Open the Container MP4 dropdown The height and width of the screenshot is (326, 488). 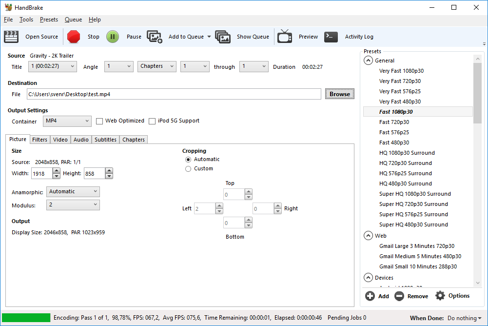(67, 121)
